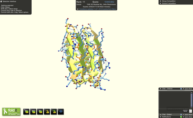Click the chat vertical scrollbar
This screenshot has height=118, width=193.
(x=191, y=100)
